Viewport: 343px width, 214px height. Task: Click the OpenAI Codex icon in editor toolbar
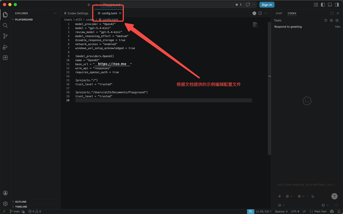click(254, 13)
